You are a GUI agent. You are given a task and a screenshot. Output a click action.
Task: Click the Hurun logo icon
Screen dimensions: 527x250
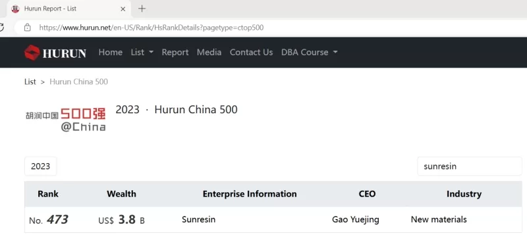[x=32, y=53]
